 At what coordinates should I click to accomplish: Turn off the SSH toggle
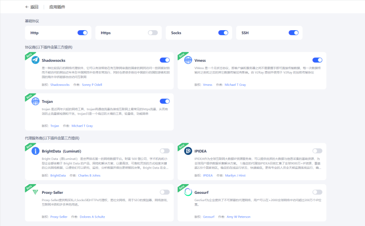pyautogui.click(x=293, y=33)
